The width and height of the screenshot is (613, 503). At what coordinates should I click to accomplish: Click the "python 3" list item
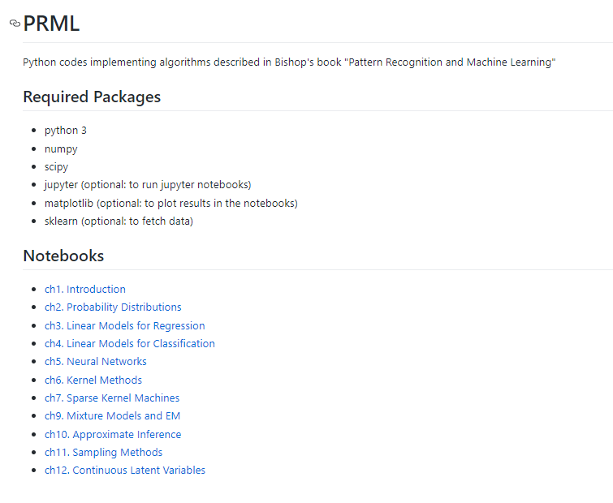tap(66, 130)
